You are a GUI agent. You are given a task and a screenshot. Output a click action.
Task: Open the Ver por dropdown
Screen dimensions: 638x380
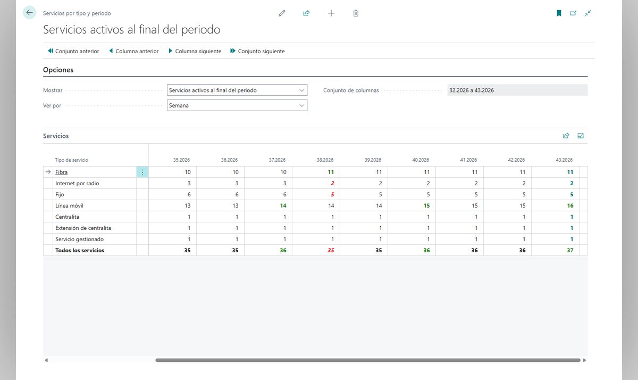[237, 105]
